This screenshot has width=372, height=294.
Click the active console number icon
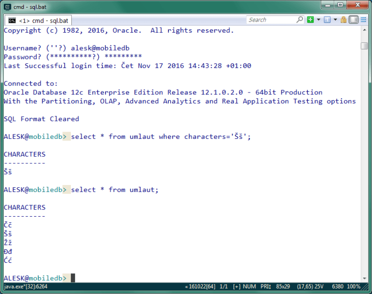(x=327, y=20)
